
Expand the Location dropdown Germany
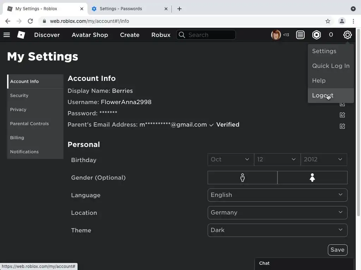(277, 213)
